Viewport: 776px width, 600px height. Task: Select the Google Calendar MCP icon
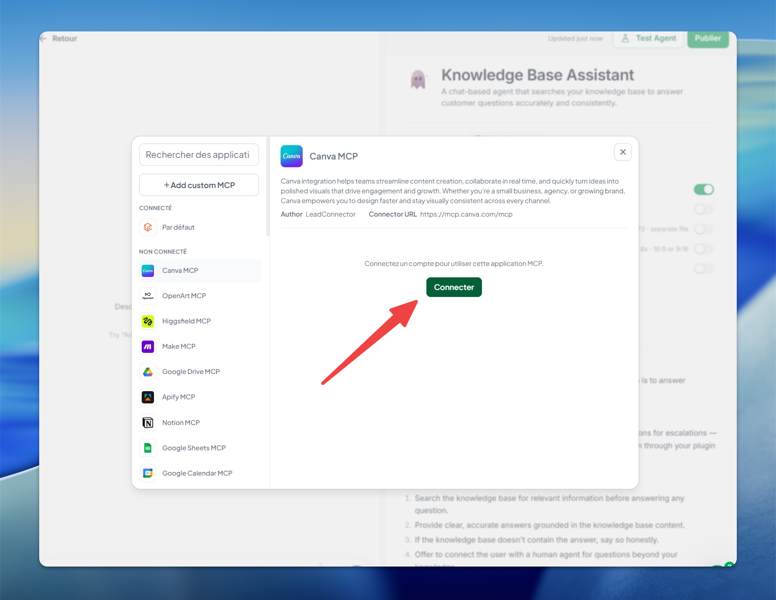coord(148,473)
